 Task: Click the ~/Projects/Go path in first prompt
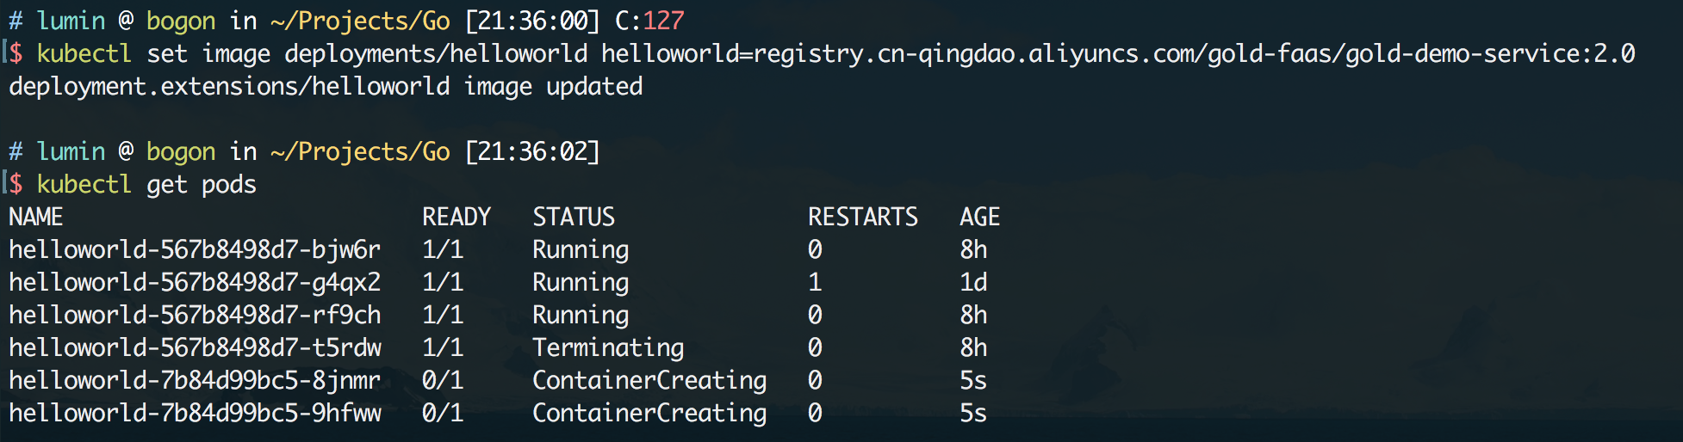click(x=360, y=21)
